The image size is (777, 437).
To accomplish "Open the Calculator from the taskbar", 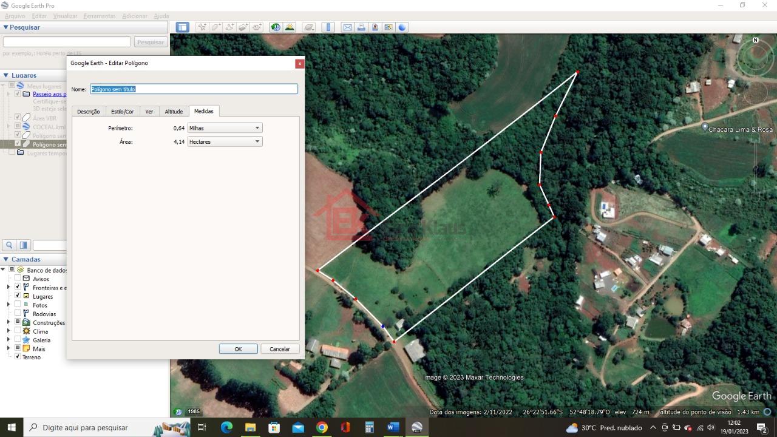I will pos(369,427).
